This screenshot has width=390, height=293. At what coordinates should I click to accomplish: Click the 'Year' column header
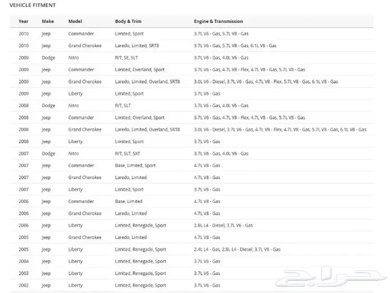pyautogui.click(x=23, y=21)
